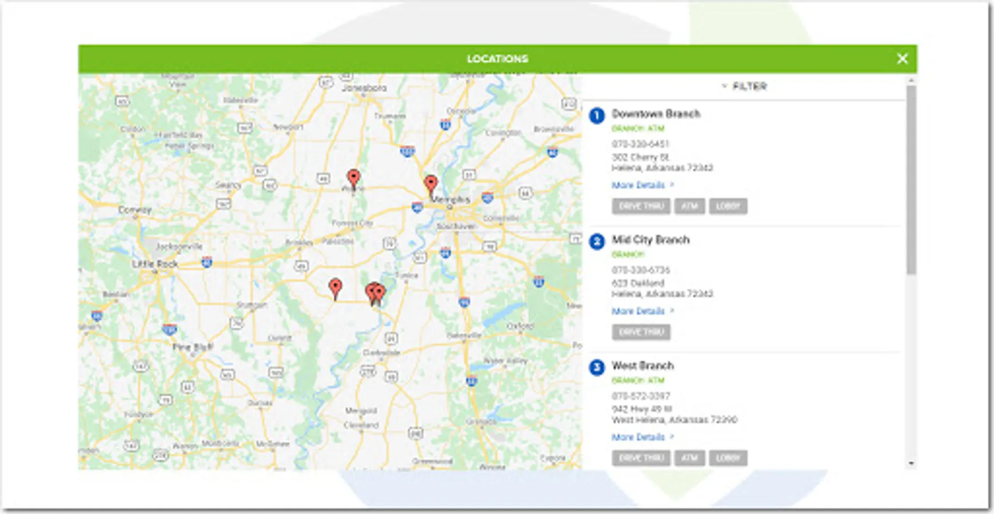
Task: Enable the LOBBY tag for West Branch
Action: (x=728, y=458)
